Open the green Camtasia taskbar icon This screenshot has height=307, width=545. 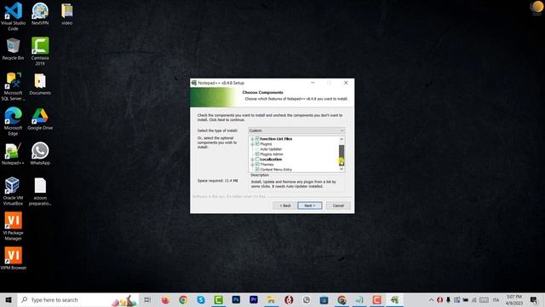tap(218, 299)
